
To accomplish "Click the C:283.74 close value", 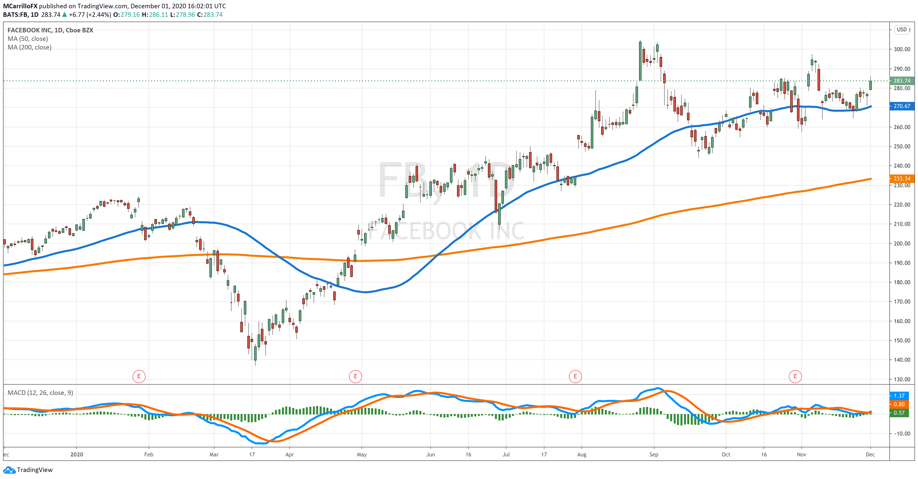I will point(210,15).
